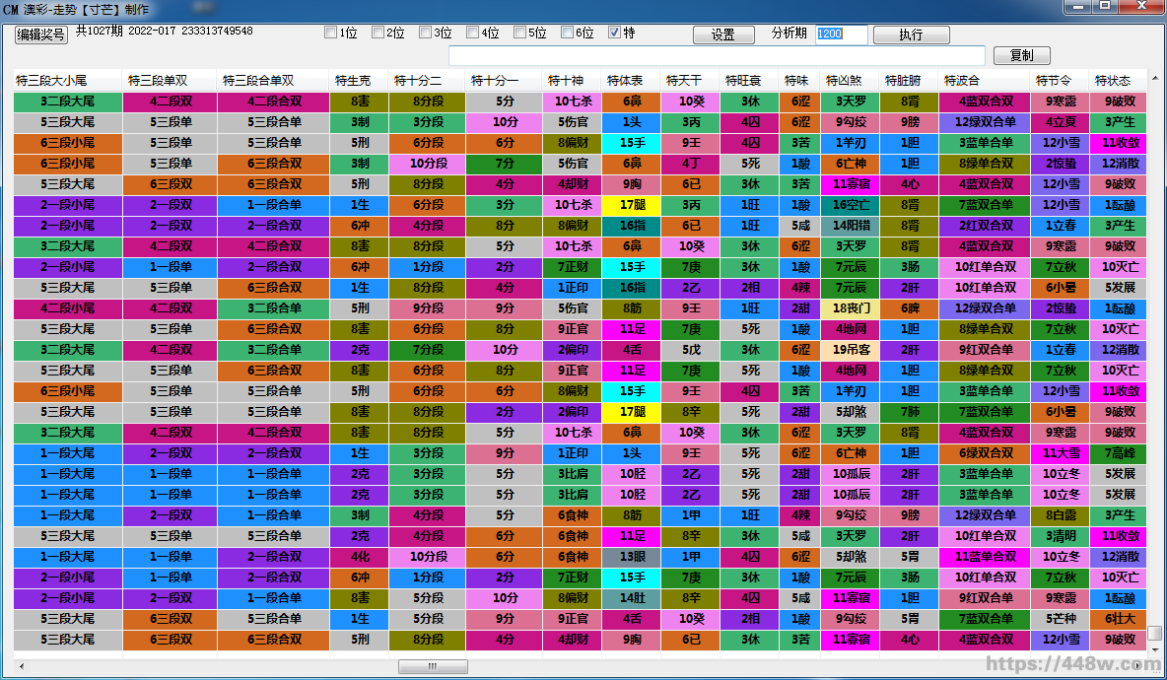Click the magenta 11大雪 cell

[1061, 453]
